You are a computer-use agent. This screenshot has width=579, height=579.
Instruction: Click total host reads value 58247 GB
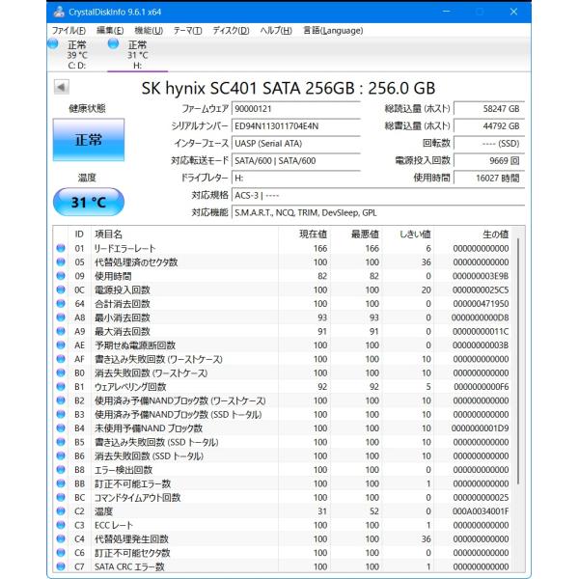click(489, 108)
